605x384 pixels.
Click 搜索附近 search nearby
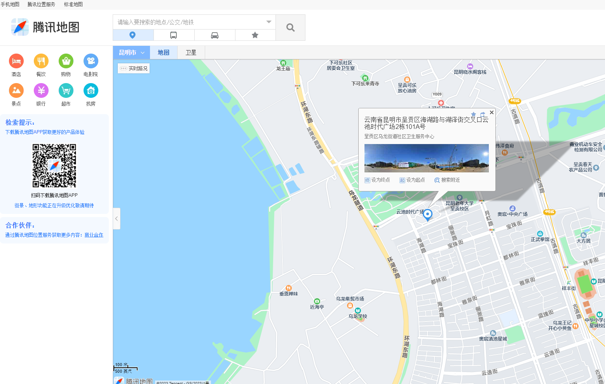click(447, 180)
